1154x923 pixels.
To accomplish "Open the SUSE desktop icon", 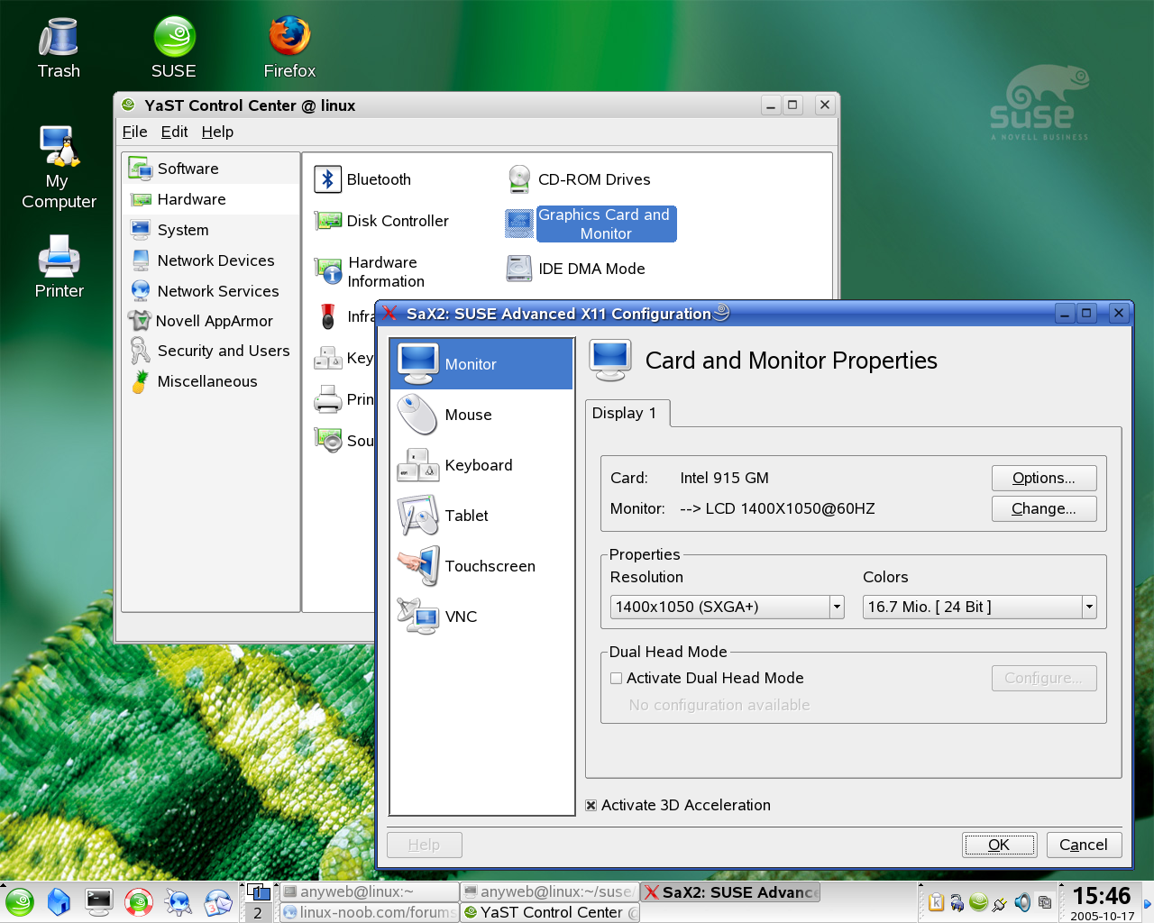I will coord(174,49).
